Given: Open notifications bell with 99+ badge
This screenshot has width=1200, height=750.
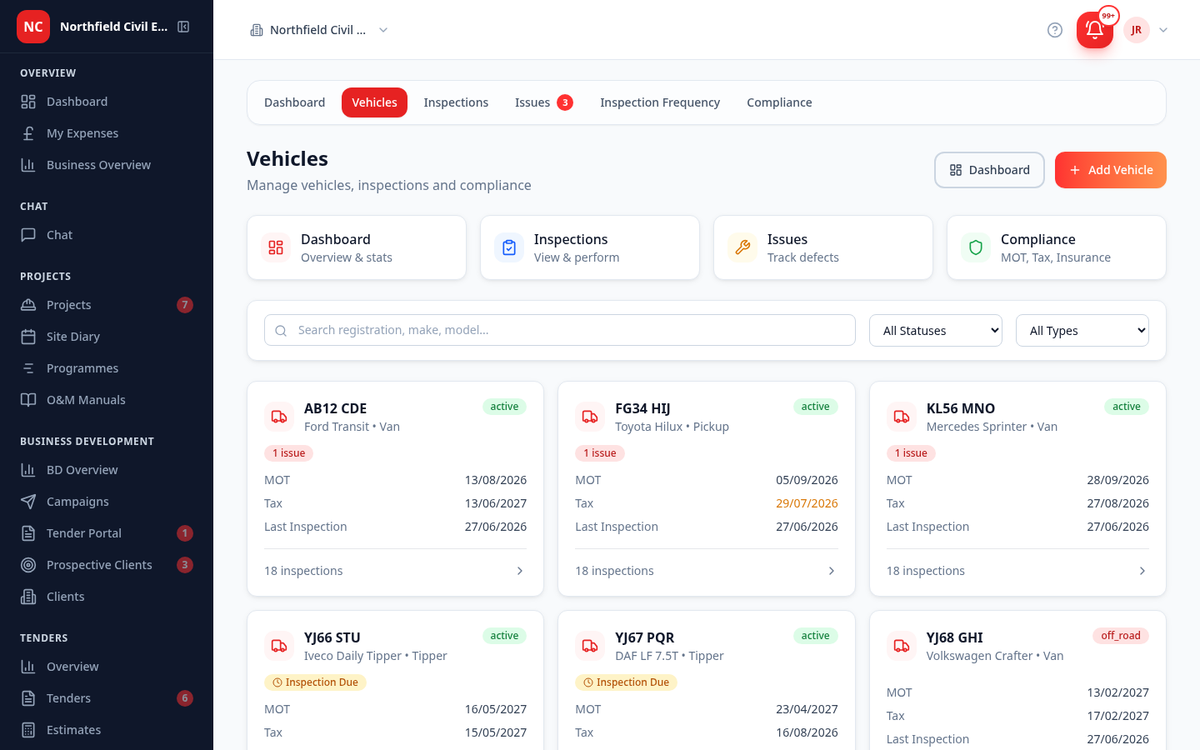Looking at the screenshot, I should (1095, 30).
